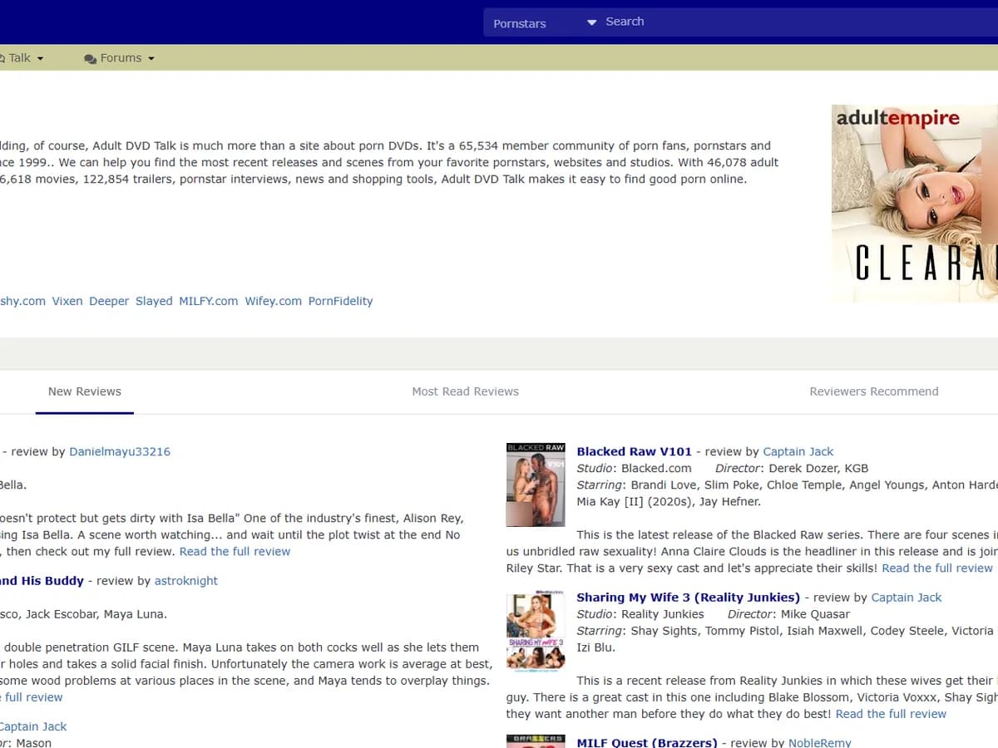Open the Blacked Raw V101 review title

(x=635, y=451)
